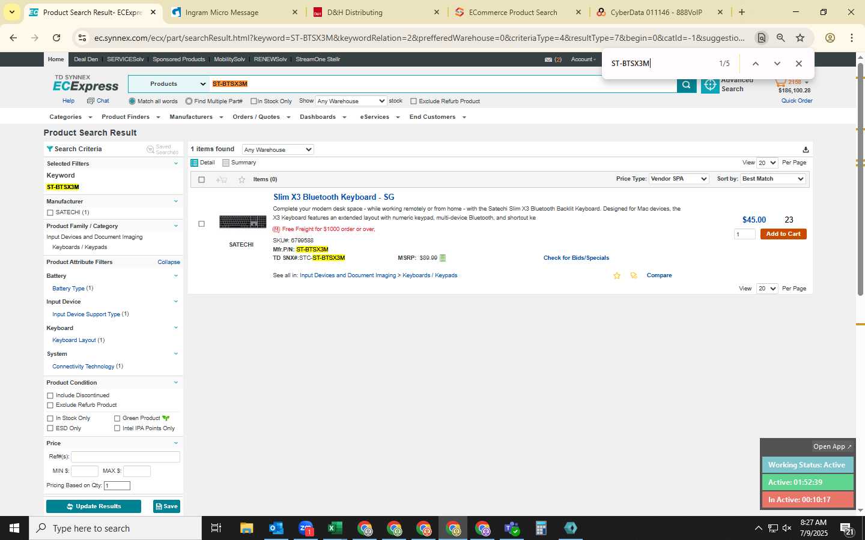
Task: Open Any Warehouse dropdown beside items found
Action: point(278,150)
